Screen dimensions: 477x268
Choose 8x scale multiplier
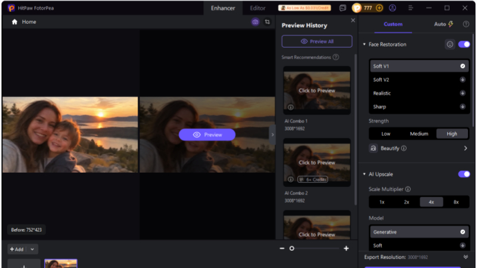click(456, 202)
